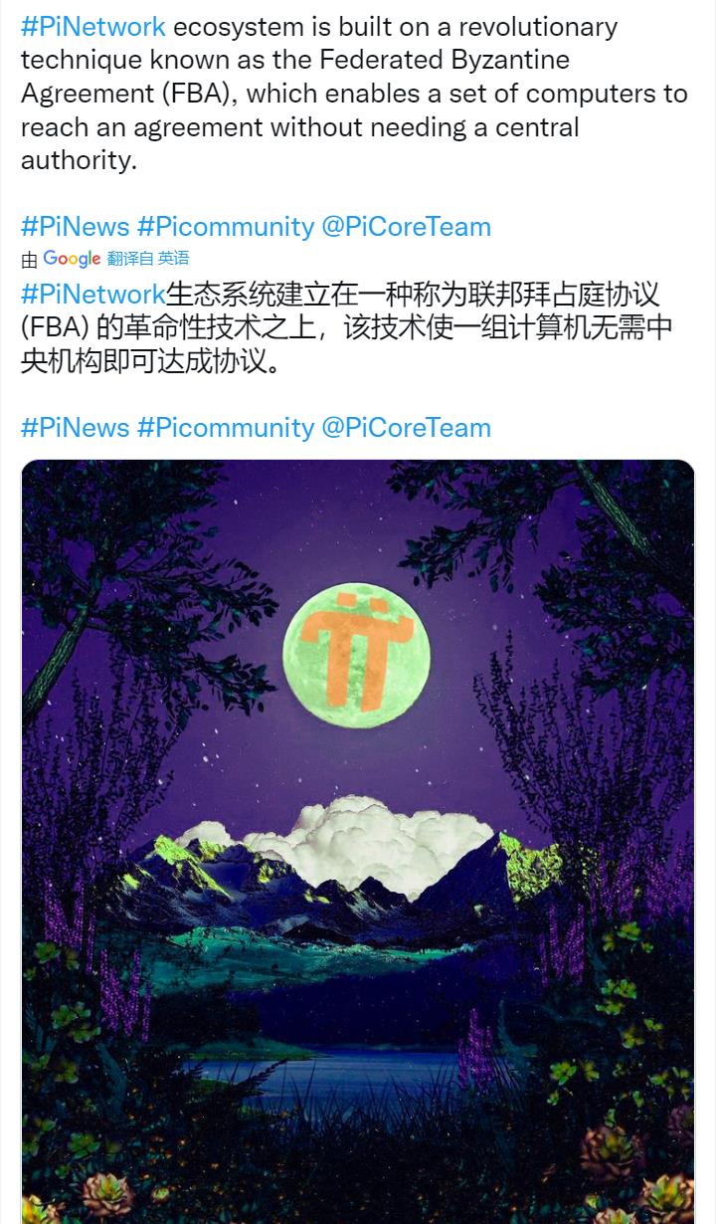720x1224 pixels.
Task: Click the Chinese translated tweet text
Action: tap(347, 327)
